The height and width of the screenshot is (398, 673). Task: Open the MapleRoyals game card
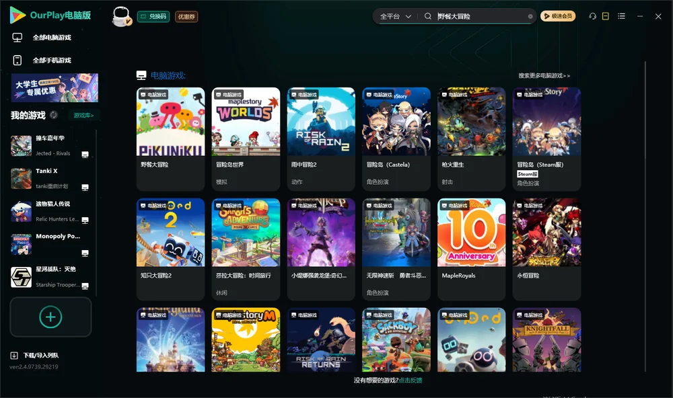(x=472, y=249)
